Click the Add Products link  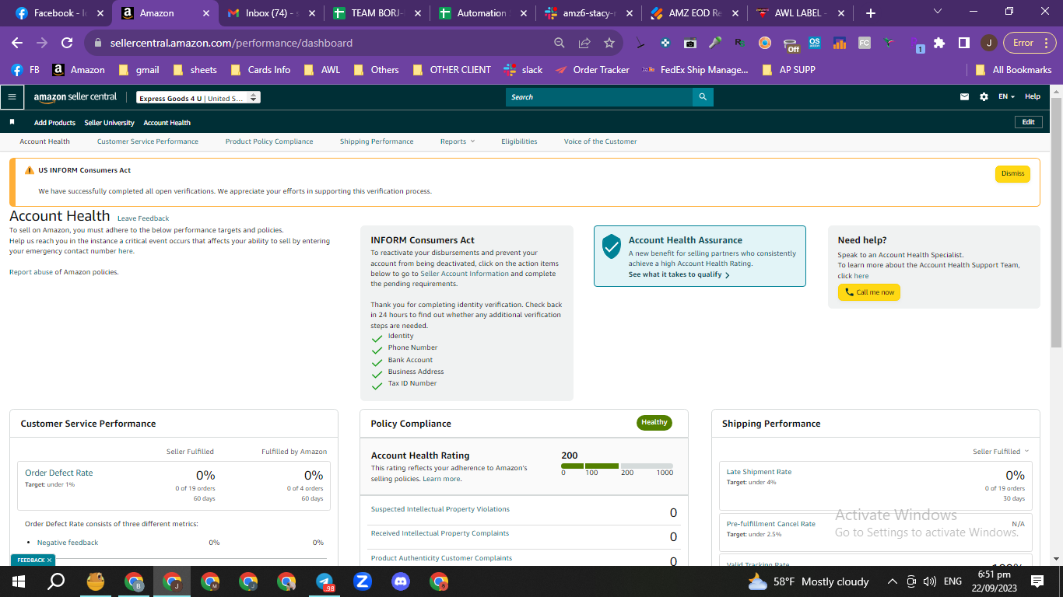(54, 123)
